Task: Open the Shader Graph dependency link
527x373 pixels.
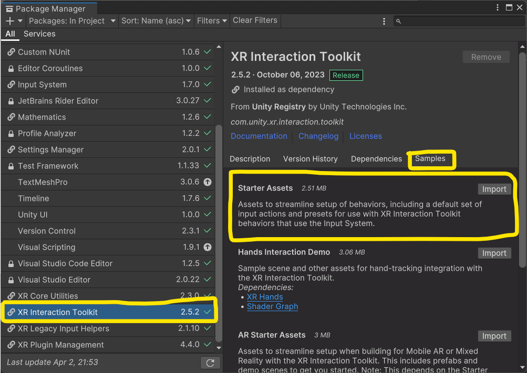Action: click(x=273, y=306)
